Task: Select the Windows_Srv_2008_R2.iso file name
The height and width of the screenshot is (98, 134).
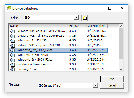Action: (x=35, y=59)
